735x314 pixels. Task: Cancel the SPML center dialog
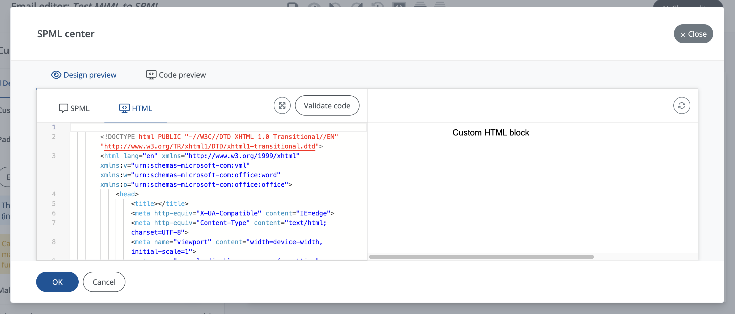[x=104, y=282]
